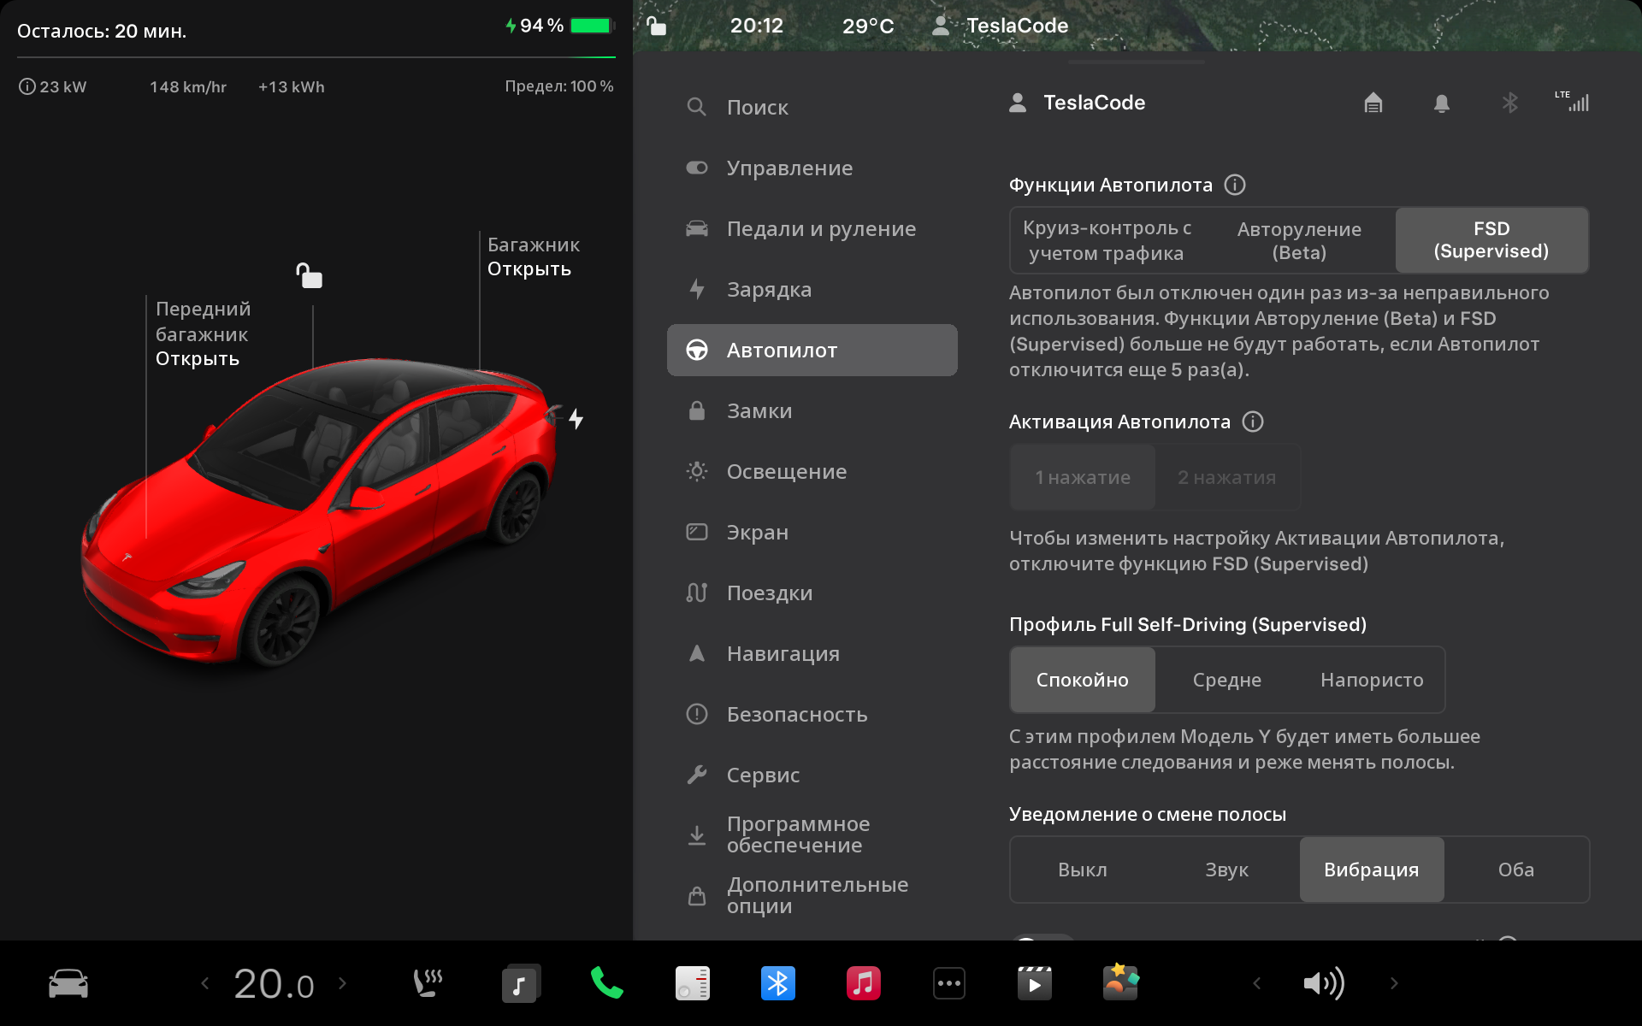Tap the charging power info icon 23 kW
Image resolution: width=1642 pixels, height=1026 pixels.
pyautogui.click(x=27, y=86)
